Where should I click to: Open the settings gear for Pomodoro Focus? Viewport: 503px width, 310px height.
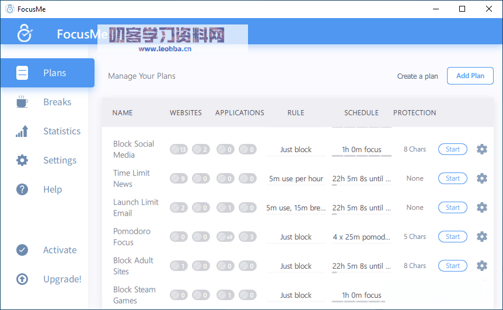[x=482, y=237]
